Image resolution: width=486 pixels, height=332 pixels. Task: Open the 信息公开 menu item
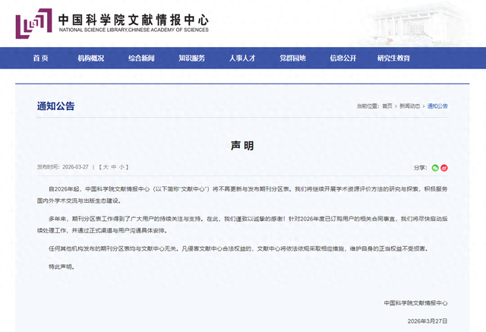[x=343, y=58]
